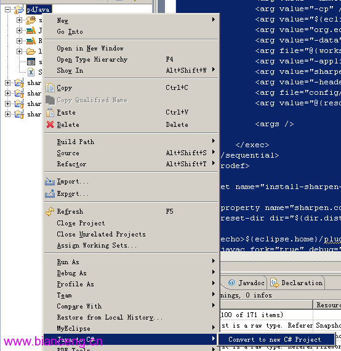Open the Refactor submenu
Viewport: 341px width, 351px height.
[x=131, y=164]
